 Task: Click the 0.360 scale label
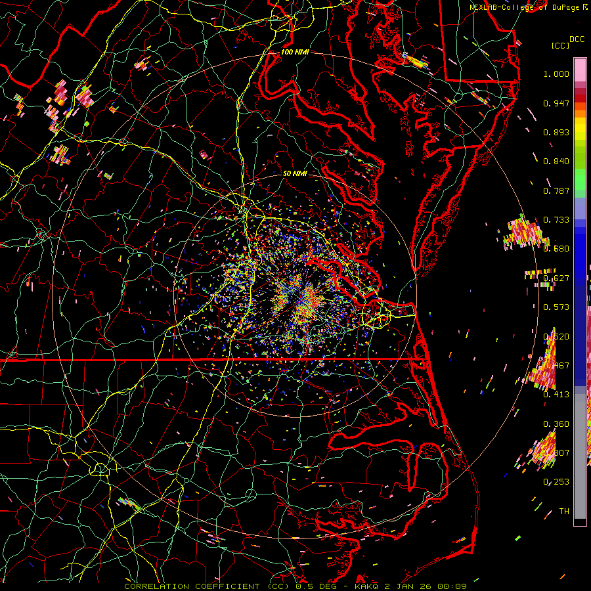pos(556,424)
